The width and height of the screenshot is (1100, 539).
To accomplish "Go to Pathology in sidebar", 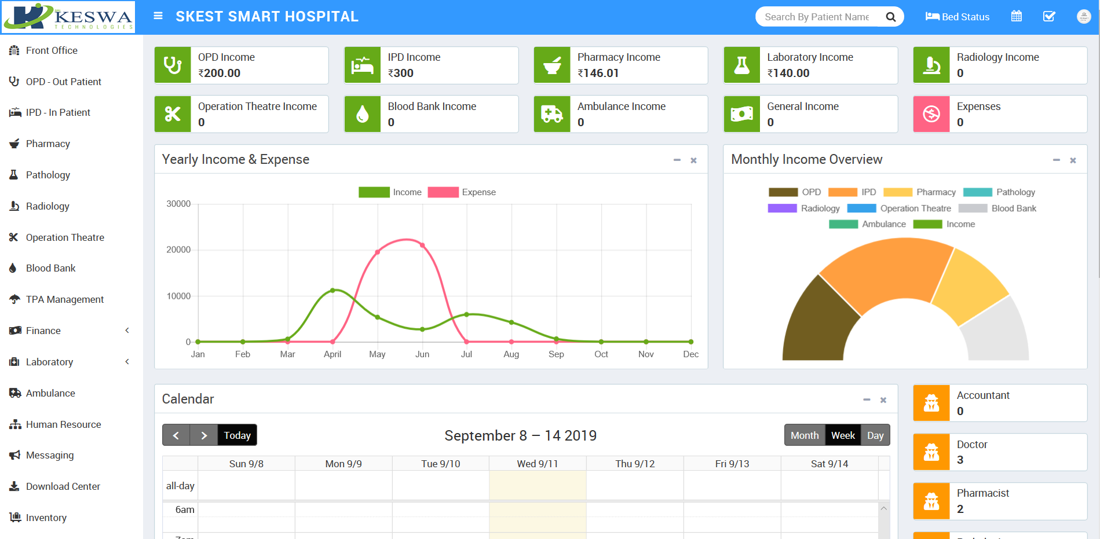I will point(47,175).
